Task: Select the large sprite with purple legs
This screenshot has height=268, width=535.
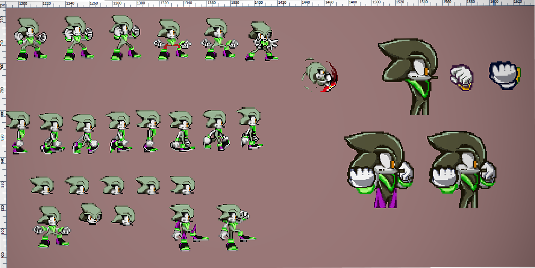Action: (379, 170)
